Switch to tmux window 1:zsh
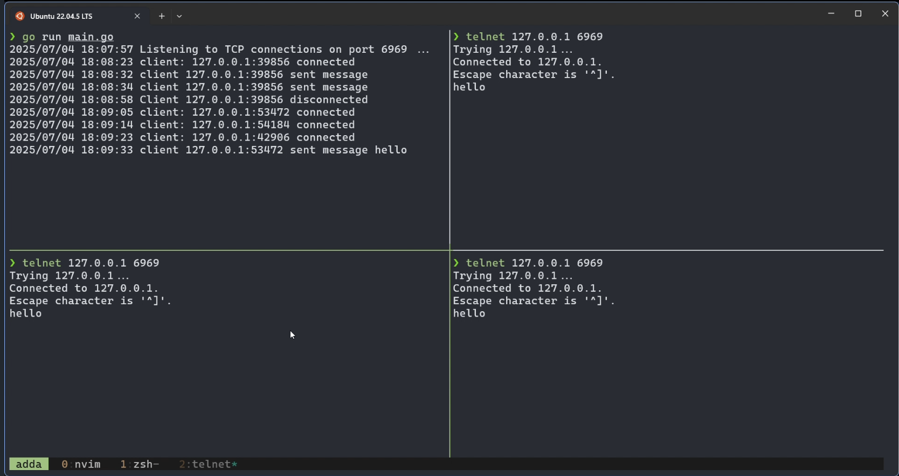Viewport: 899px width, 476px height. pos(139,464)
